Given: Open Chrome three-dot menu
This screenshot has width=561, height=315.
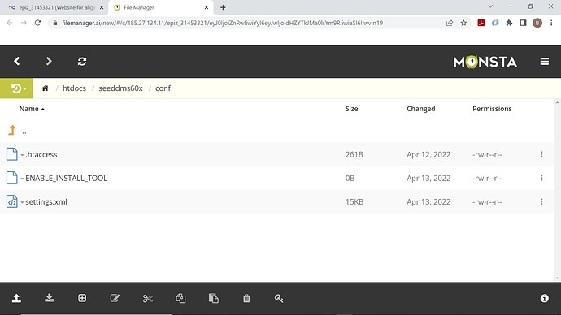Looking at the screenshot, I should (551, 23).
